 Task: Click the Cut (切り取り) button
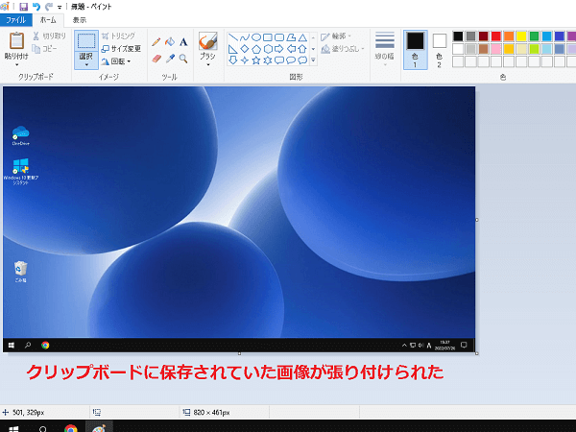click(49, 36)
